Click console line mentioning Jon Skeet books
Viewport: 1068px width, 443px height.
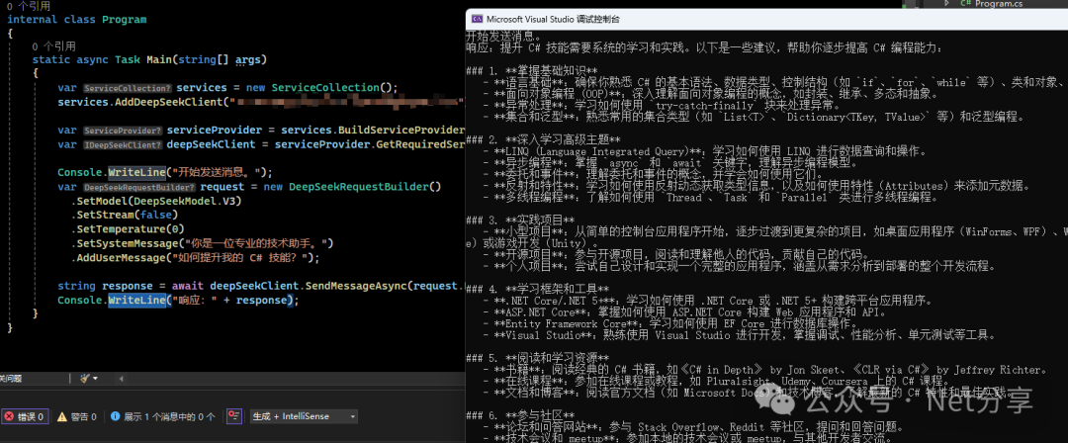(x=764, y=370)
